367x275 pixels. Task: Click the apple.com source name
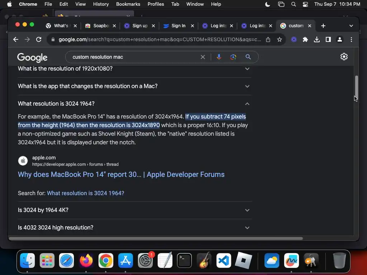click(x=44, y=158)
